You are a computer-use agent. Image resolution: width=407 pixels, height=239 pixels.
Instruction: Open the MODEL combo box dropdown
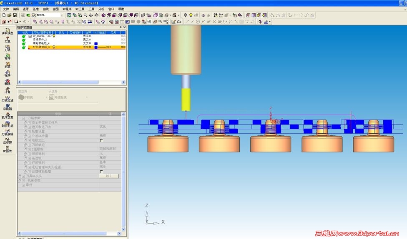tap(62, 15)
